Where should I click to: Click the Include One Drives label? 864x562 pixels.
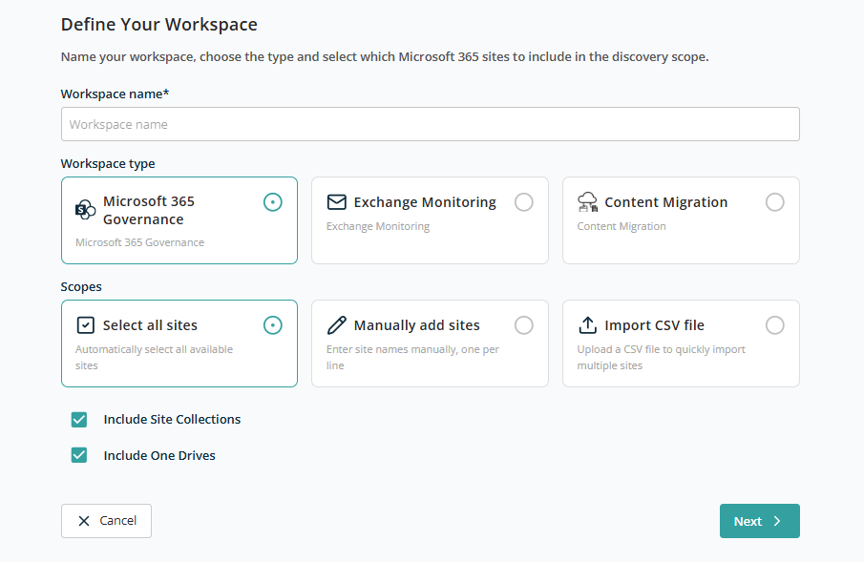click(159, 455)
